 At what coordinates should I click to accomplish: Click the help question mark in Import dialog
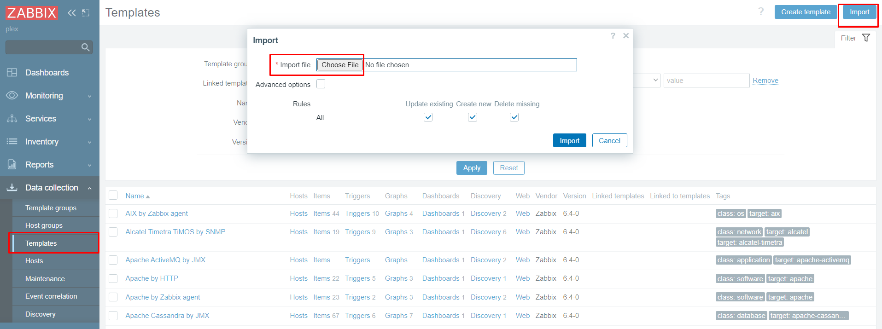tap(613, 36)
